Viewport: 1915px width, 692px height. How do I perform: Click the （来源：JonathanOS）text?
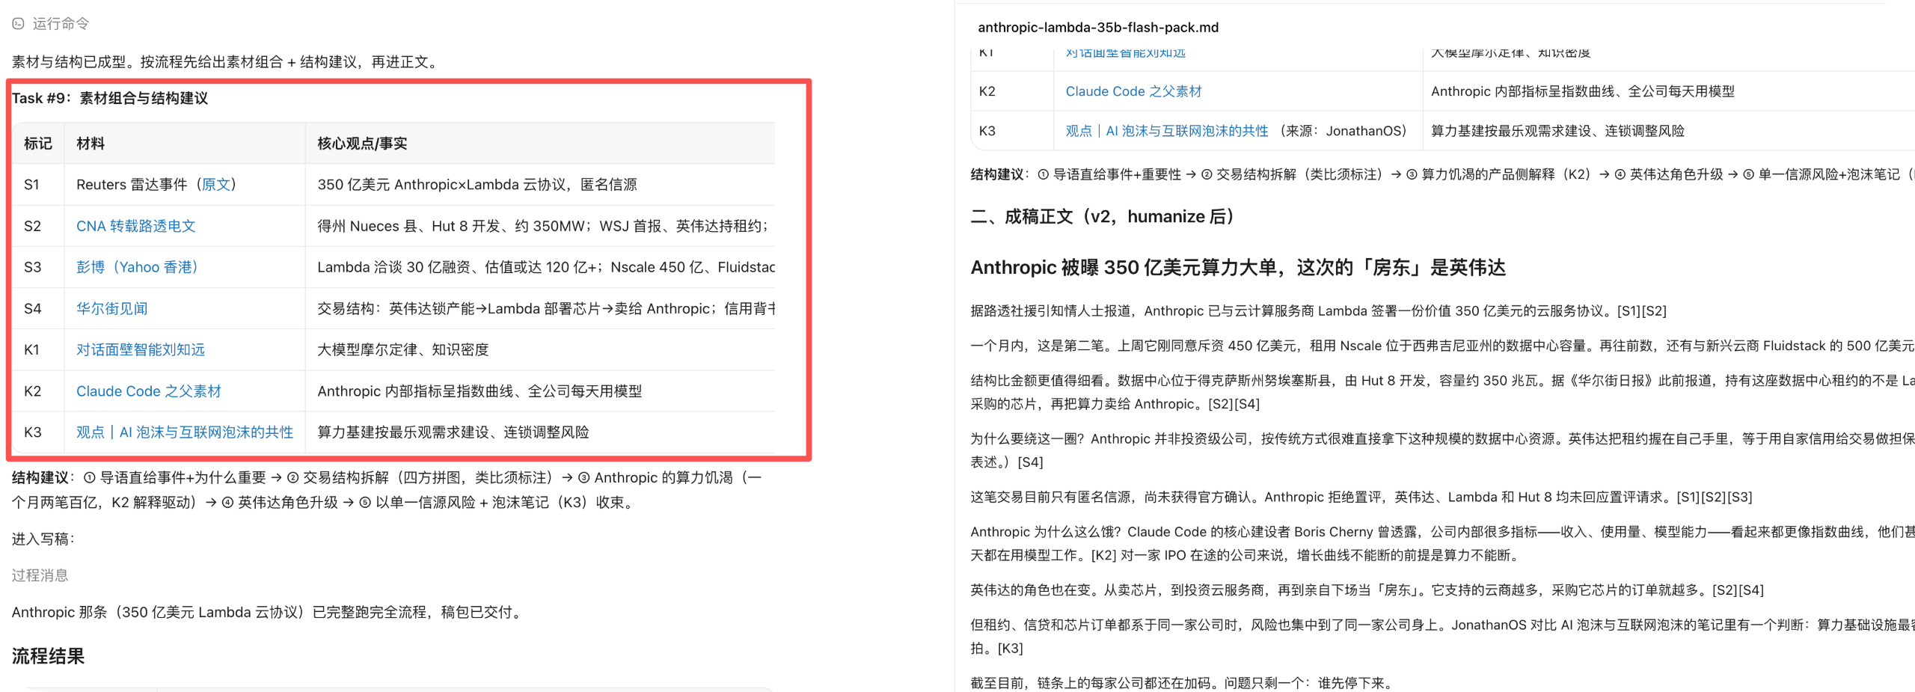coord(1343,131)
